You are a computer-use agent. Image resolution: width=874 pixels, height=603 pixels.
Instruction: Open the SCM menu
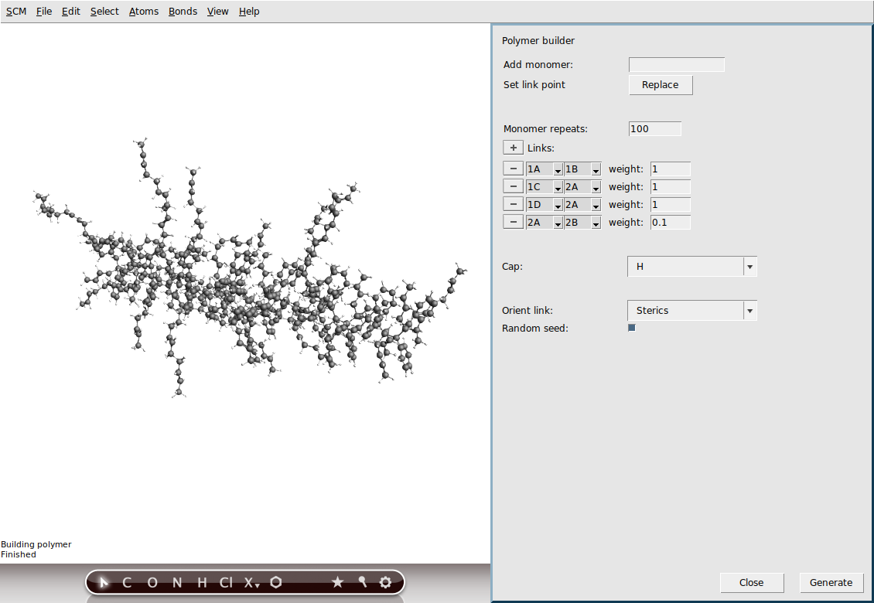tap(15, 11)
